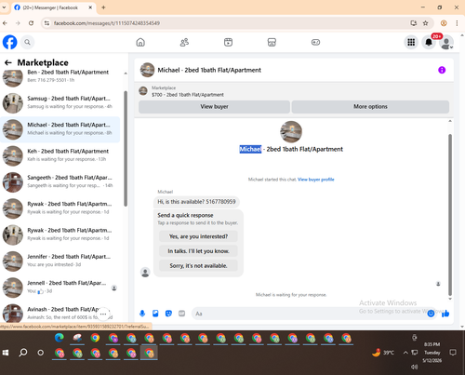Screen dimensions: 465x375
Task: Reload the current page
Action: (31, 23)
